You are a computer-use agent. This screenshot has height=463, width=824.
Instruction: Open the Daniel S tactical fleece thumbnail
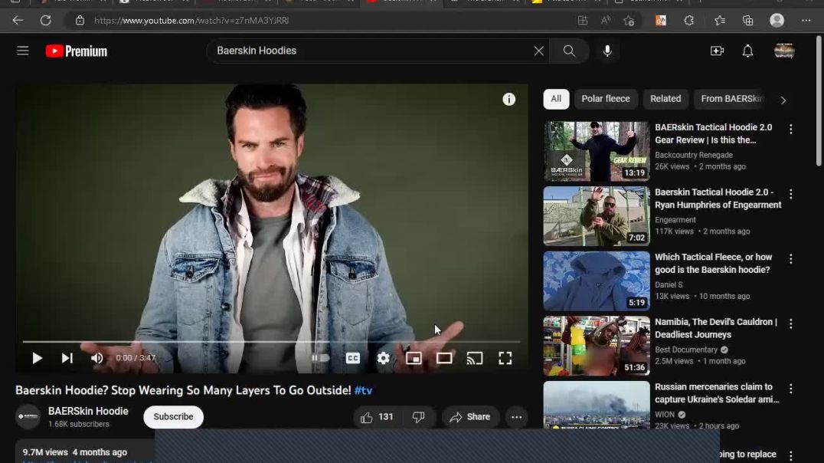(x=597, y=281)
